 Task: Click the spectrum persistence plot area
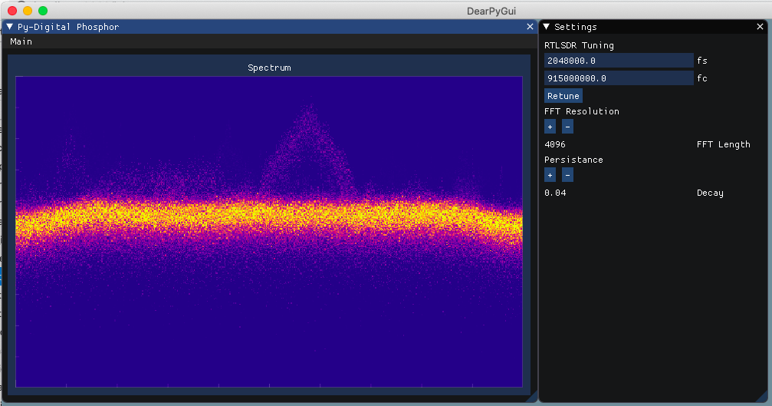click(269, 232)
